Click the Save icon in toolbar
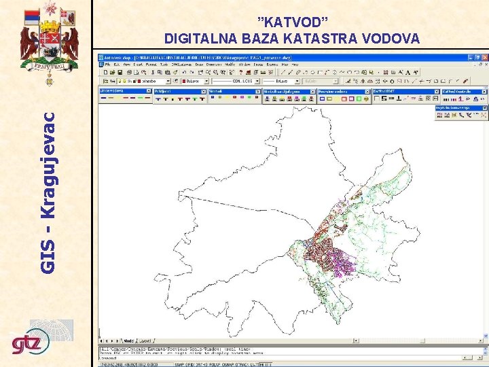This screenshot has width=489, height=367. (120, 73)
